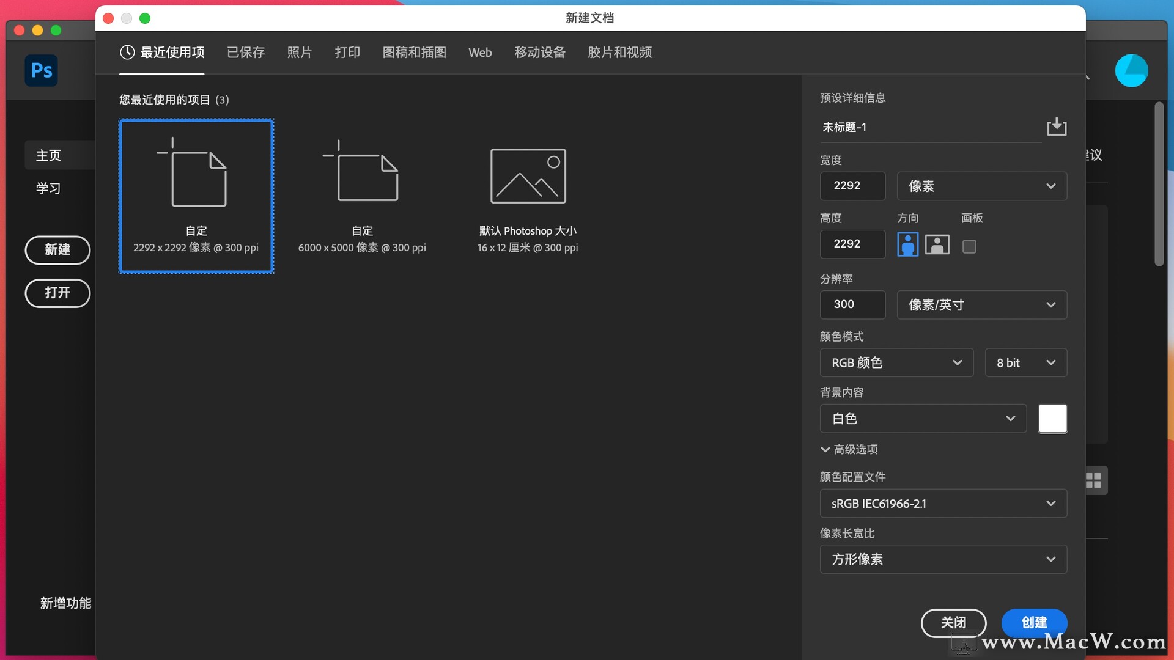Open the sRGB IEC61966-2.1 color profile dropdown
The width and height of the screenshot is (1174, 660).
click(943, 504)
